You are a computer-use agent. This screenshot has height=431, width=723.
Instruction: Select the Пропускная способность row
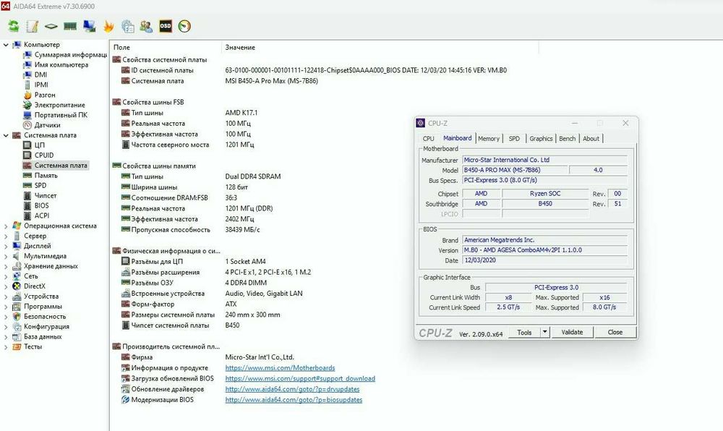(x=190, y=230)
